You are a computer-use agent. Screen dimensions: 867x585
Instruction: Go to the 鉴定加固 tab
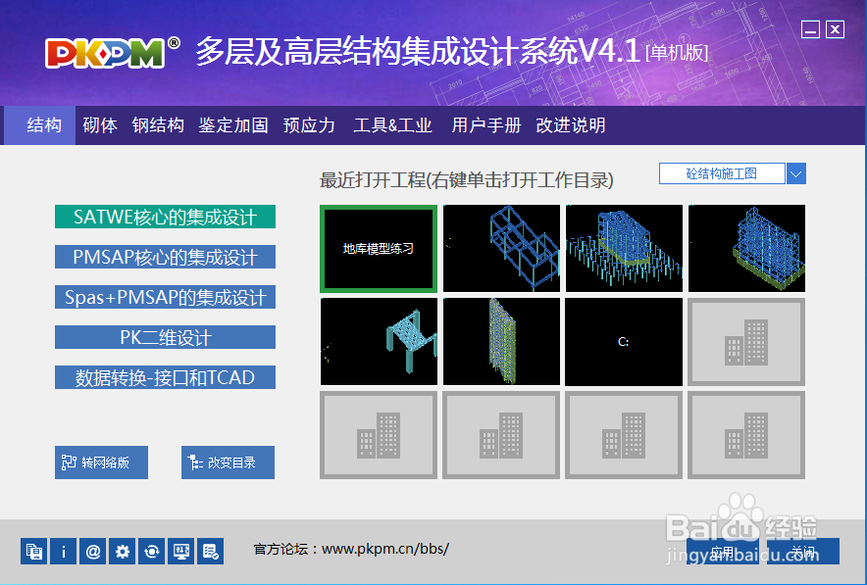(233, 125)
